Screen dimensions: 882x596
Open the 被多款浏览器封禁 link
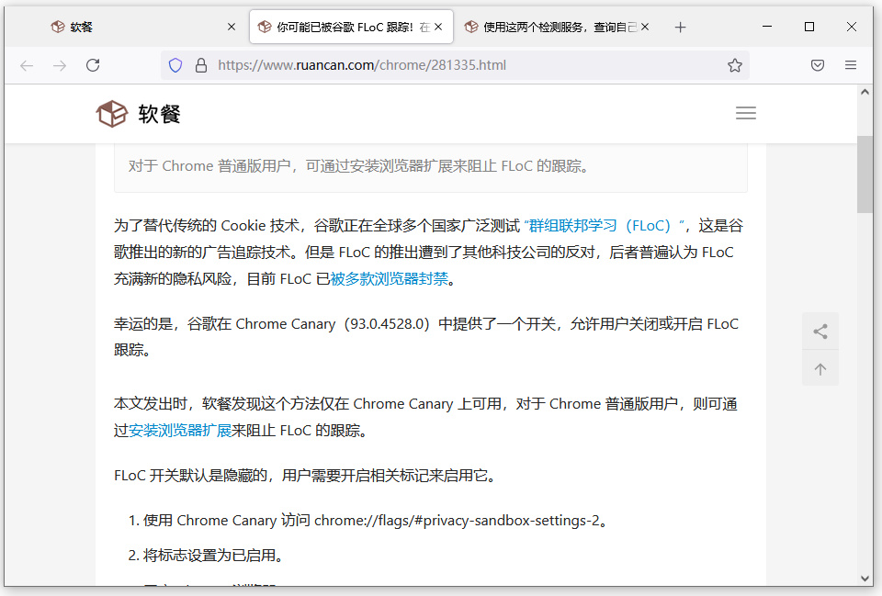pos(389,278)
